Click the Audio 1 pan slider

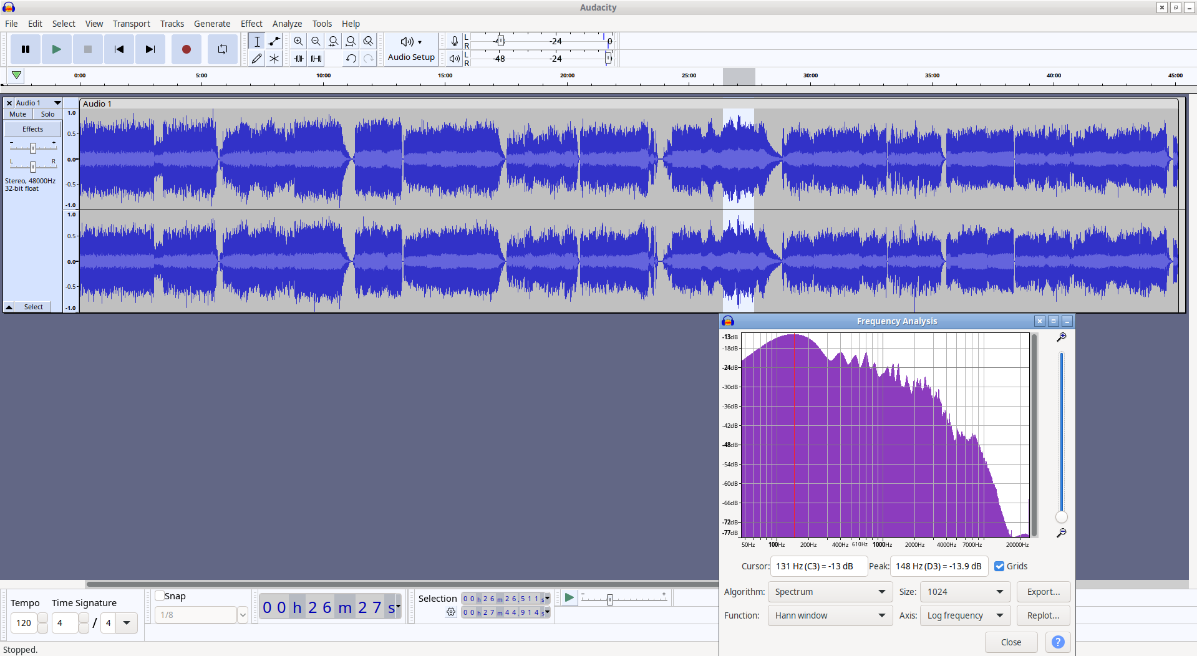(x=33, y=166)
